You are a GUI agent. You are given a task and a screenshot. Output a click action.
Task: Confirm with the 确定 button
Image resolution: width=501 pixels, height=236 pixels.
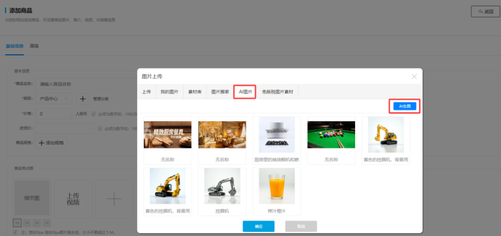pos(259,226)
